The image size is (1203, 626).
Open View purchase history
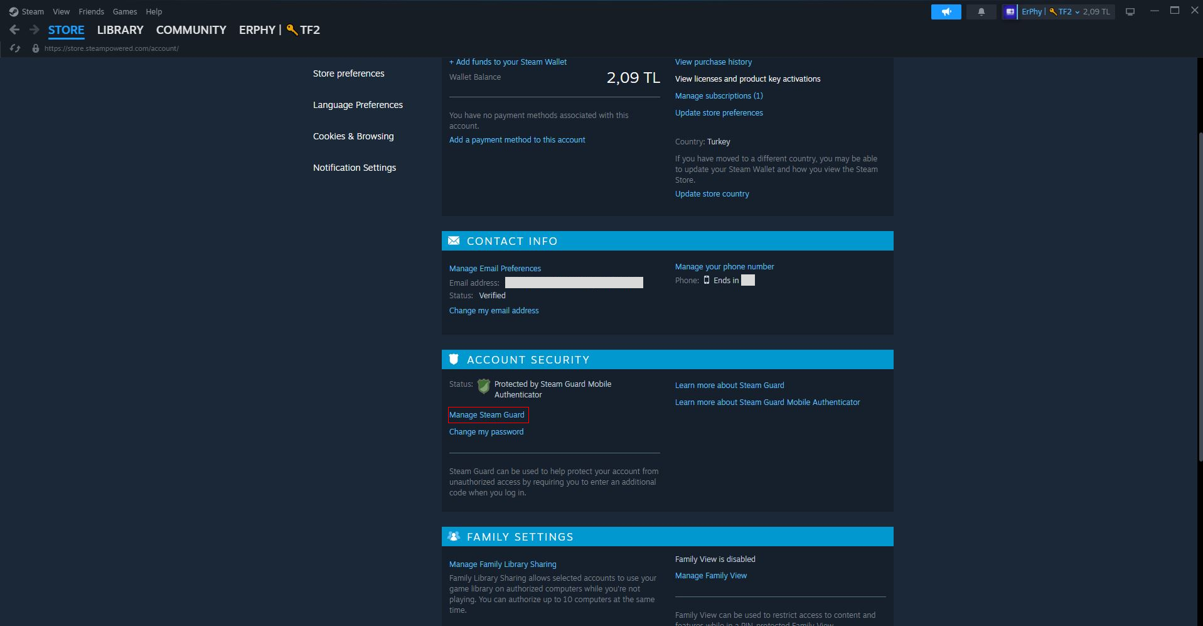(x=713, y=62)
